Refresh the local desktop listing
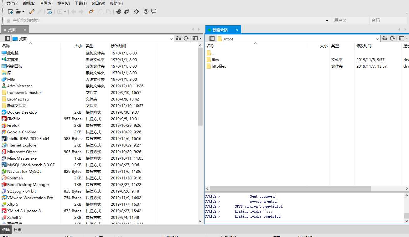409x237 pixels. click(186, 38)
